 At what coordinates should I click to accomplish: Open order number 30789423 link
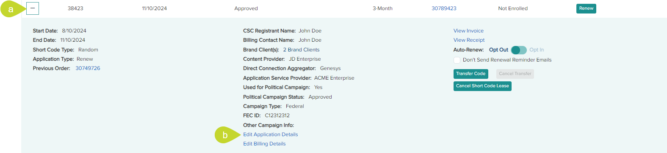(444, 8)
